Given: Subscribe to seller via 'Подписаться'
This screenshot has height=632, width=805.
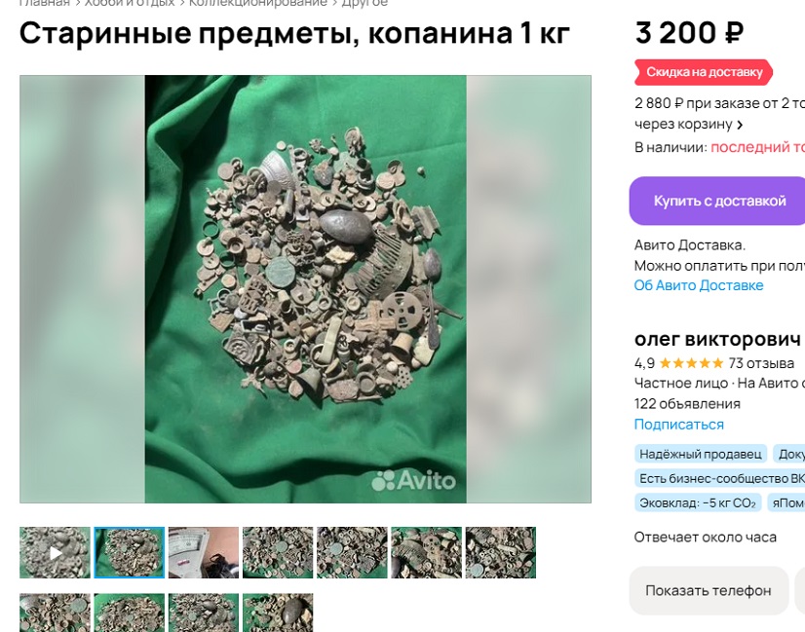Looking at the screenshot, I should (678, 425).
